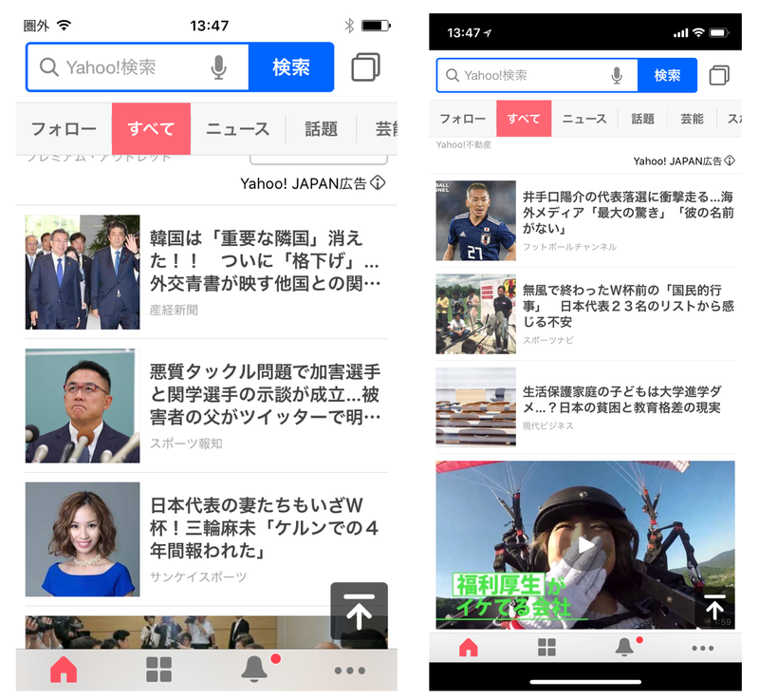The image size is (759, 699).
Task: Tap the Wi-Fi icon in left phone status bar
Action: tap(64, 26)
